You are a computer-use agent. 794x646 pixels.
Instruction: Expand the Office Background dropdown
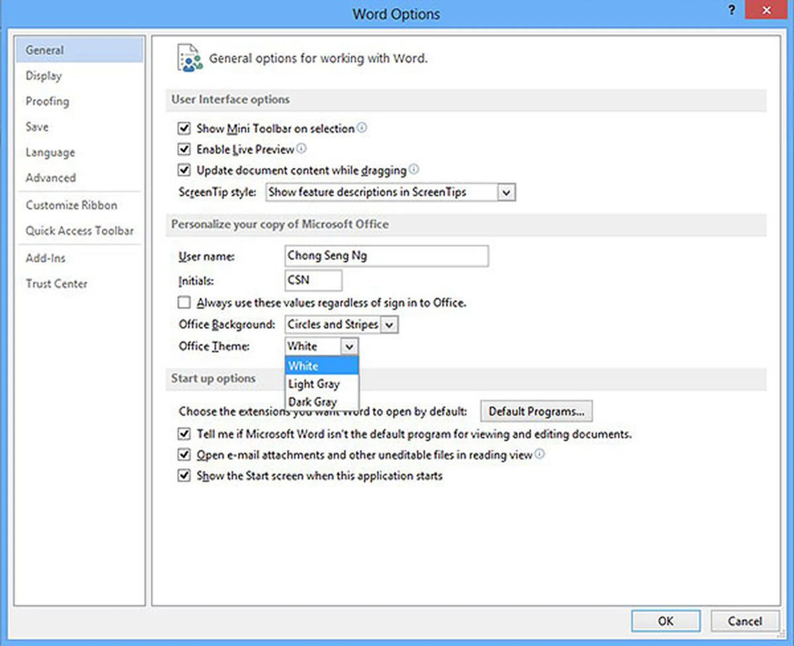point(389,325)
